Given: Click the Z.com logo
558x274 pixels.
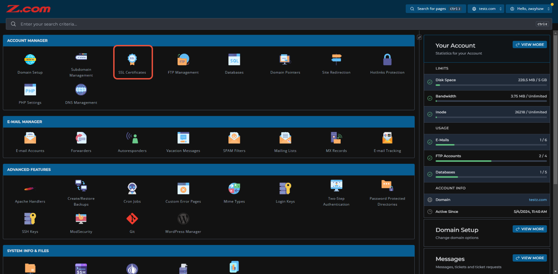Looking at the screenshot, I should click(28, 9).
